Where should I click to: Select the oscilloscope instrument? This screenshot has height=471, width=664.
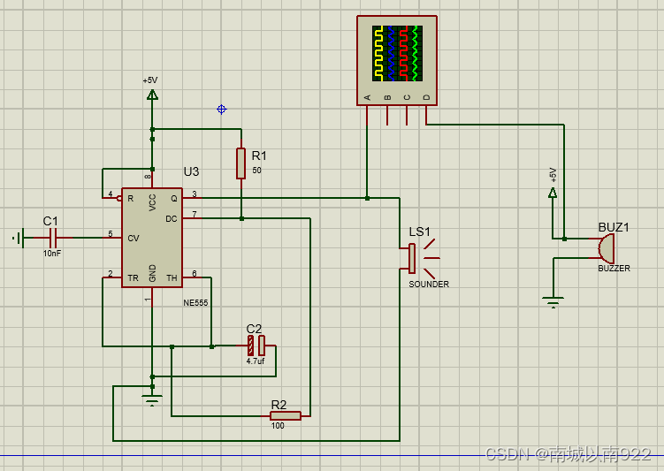click(x=397, y=60)
